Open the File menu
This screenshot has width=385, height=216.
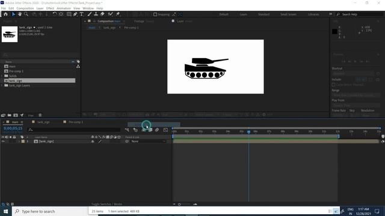coord(4,8)
